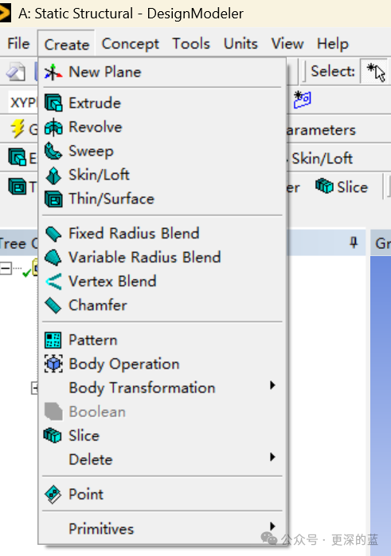Close the open Create menu
Screen dimensions: 391x556
coord(67,44)
